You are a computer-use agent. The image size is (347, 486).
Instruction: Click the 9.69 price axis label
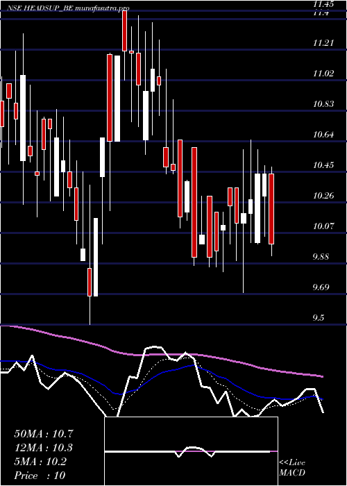(321, 287)
